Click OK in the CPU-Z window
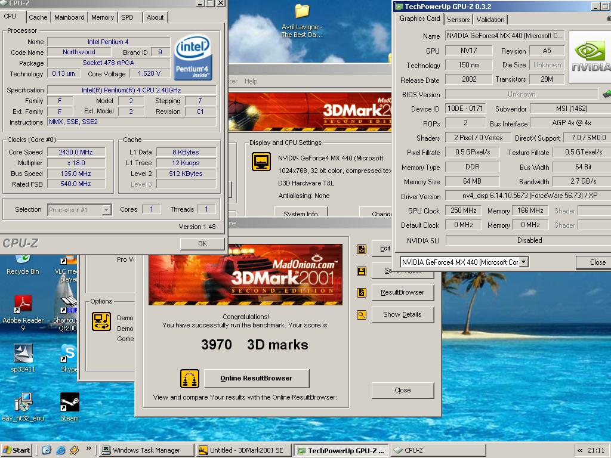Image resolution: width=611 pixels, height=458 pixels. click(202, 243)
